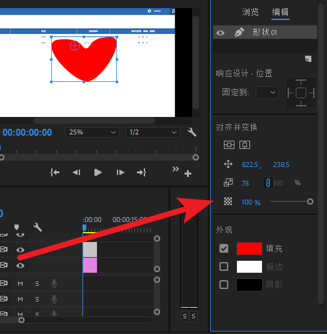Open the white 描边 stroke color swatch
Image resolution: width=327 pixels, height=334 pixels.
tap(249, 266)
